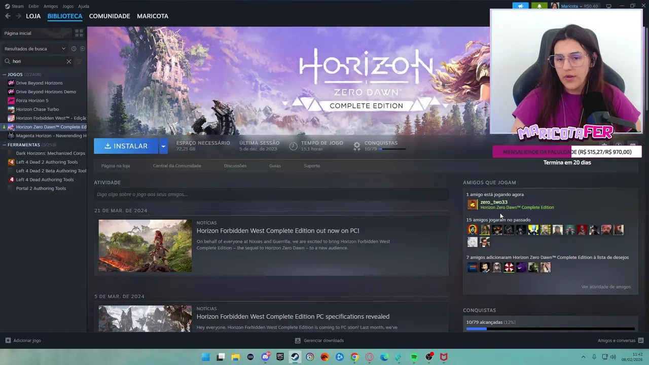This screenshot has height=365, width=649.
Task: Go to the MARICOTA profile tab
Action: (153, 16)
